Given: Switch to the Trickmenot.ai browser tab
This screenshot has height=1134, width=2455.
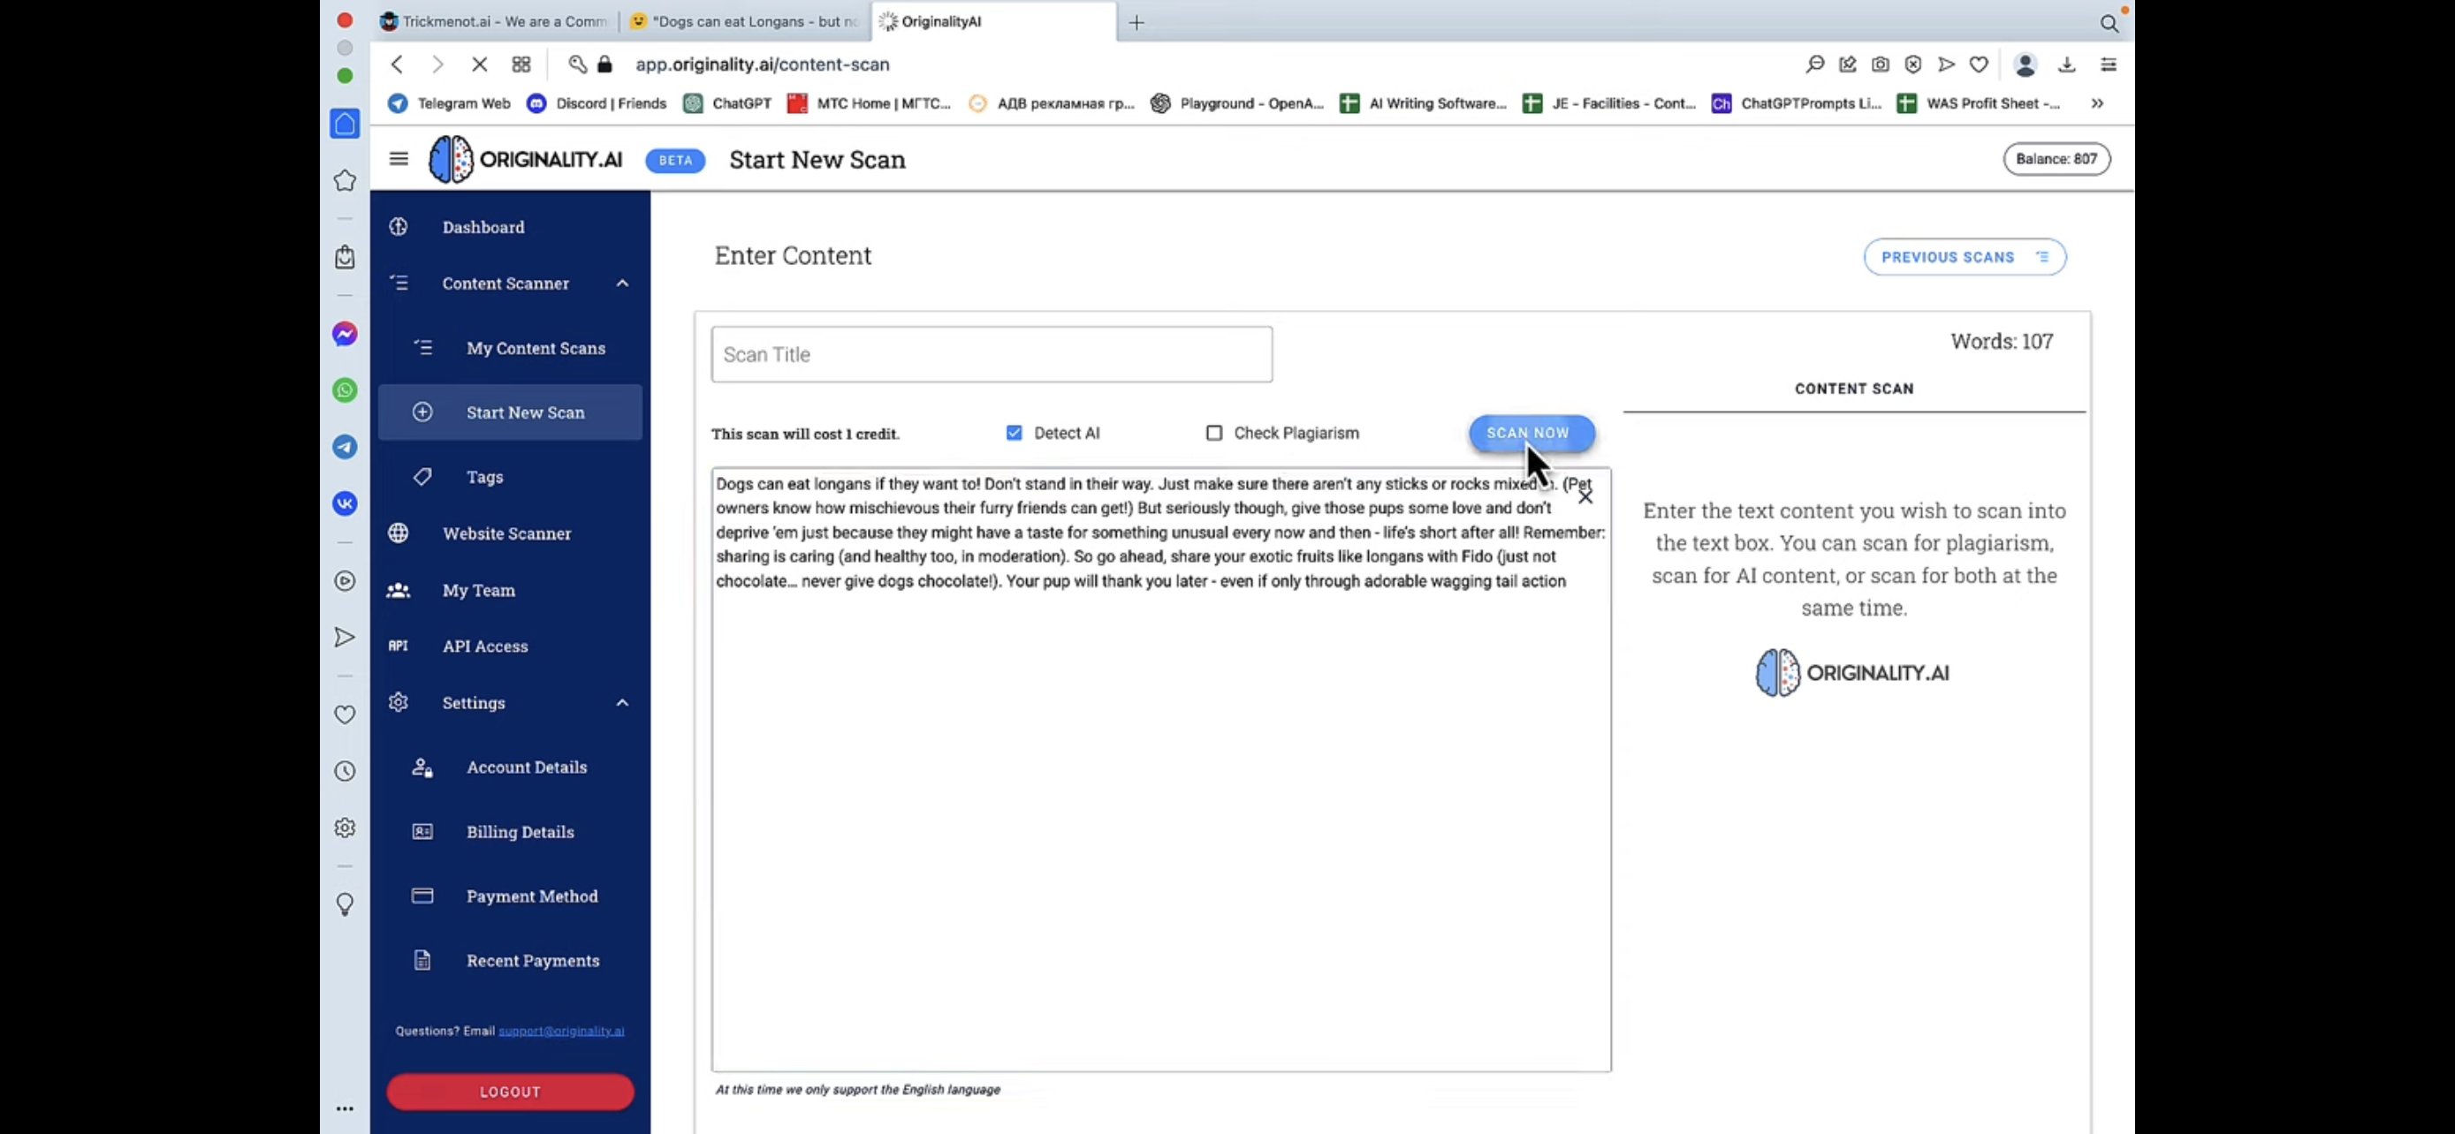Looking at the screenshot, I should [x=496, y=21].
